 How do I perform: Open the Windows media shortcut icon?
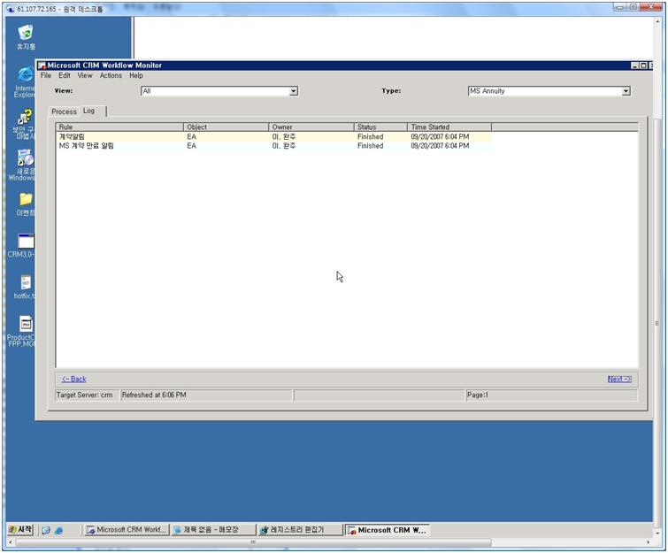(24, 165)
